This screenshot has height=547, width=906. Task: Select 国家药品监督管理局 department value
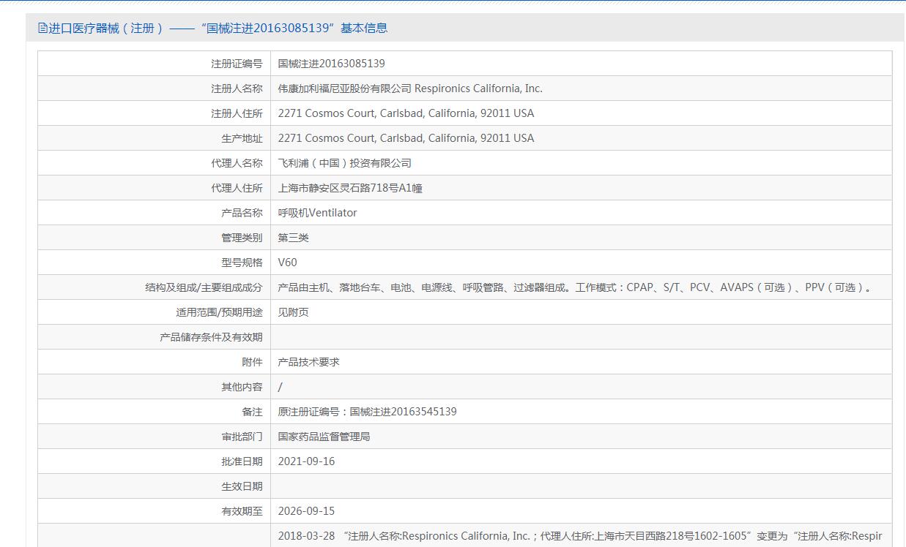point(324,437)
